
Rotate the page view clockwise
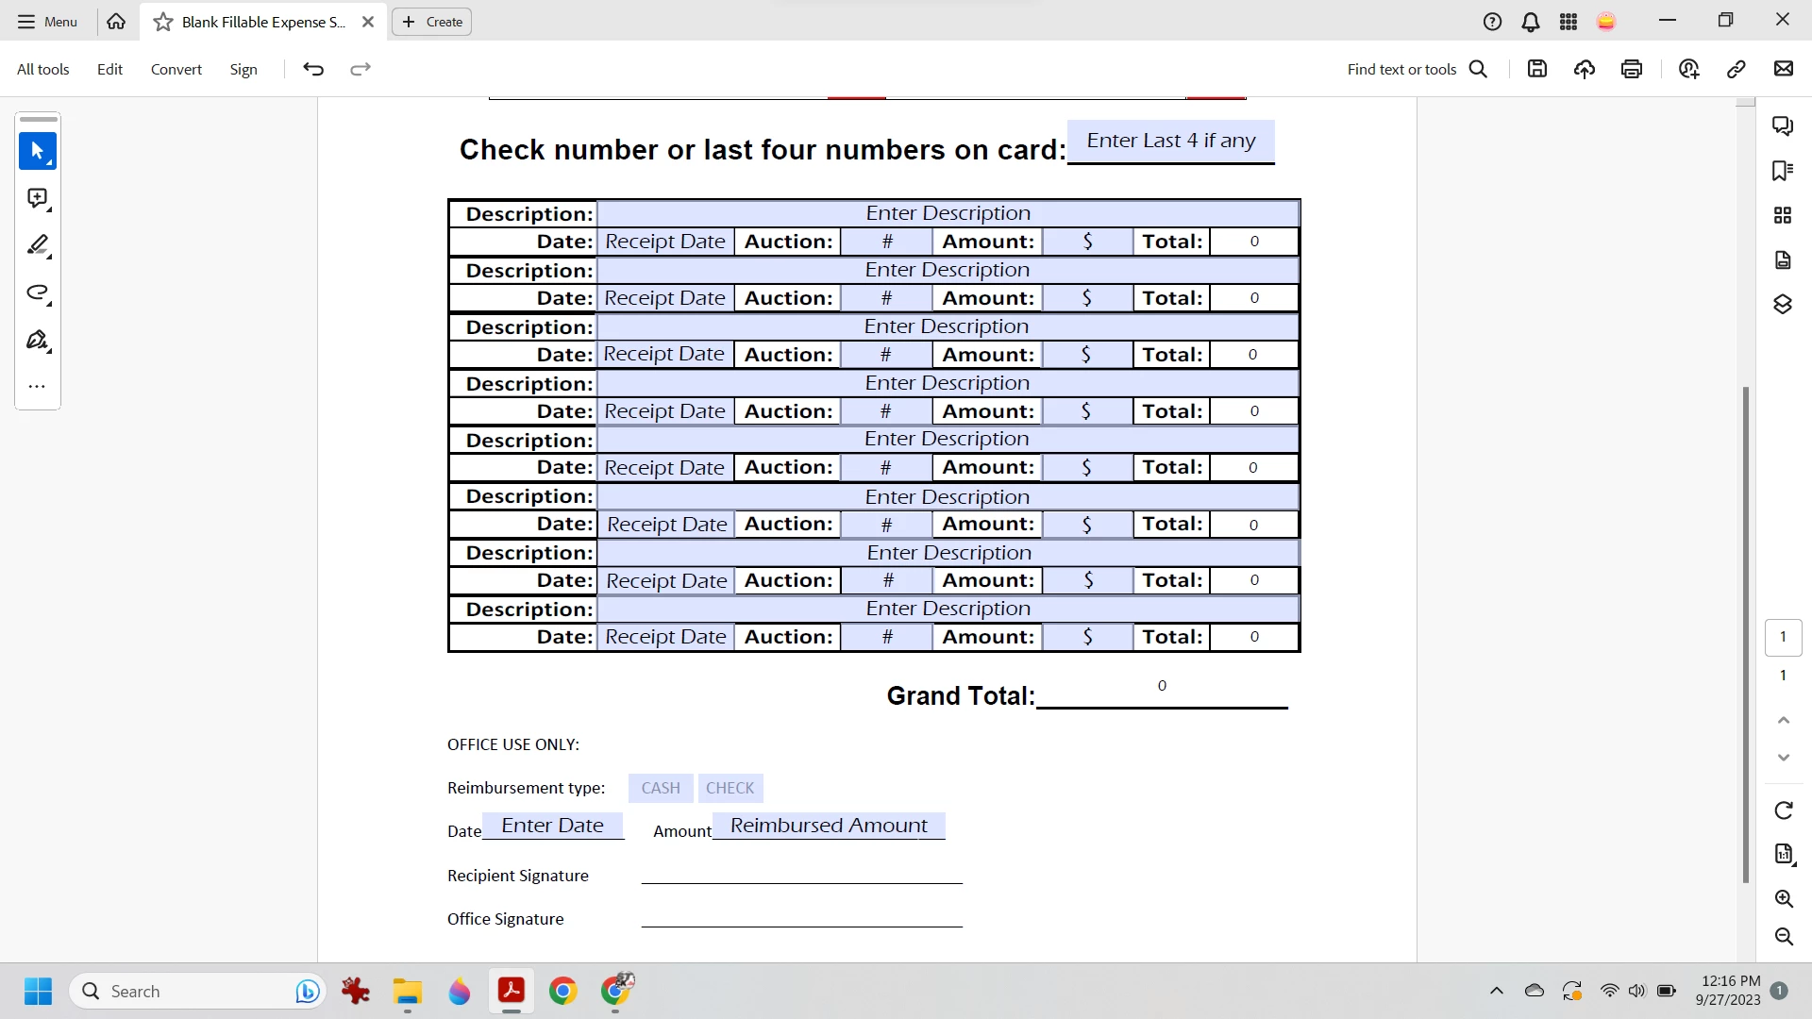point(1783,810)
